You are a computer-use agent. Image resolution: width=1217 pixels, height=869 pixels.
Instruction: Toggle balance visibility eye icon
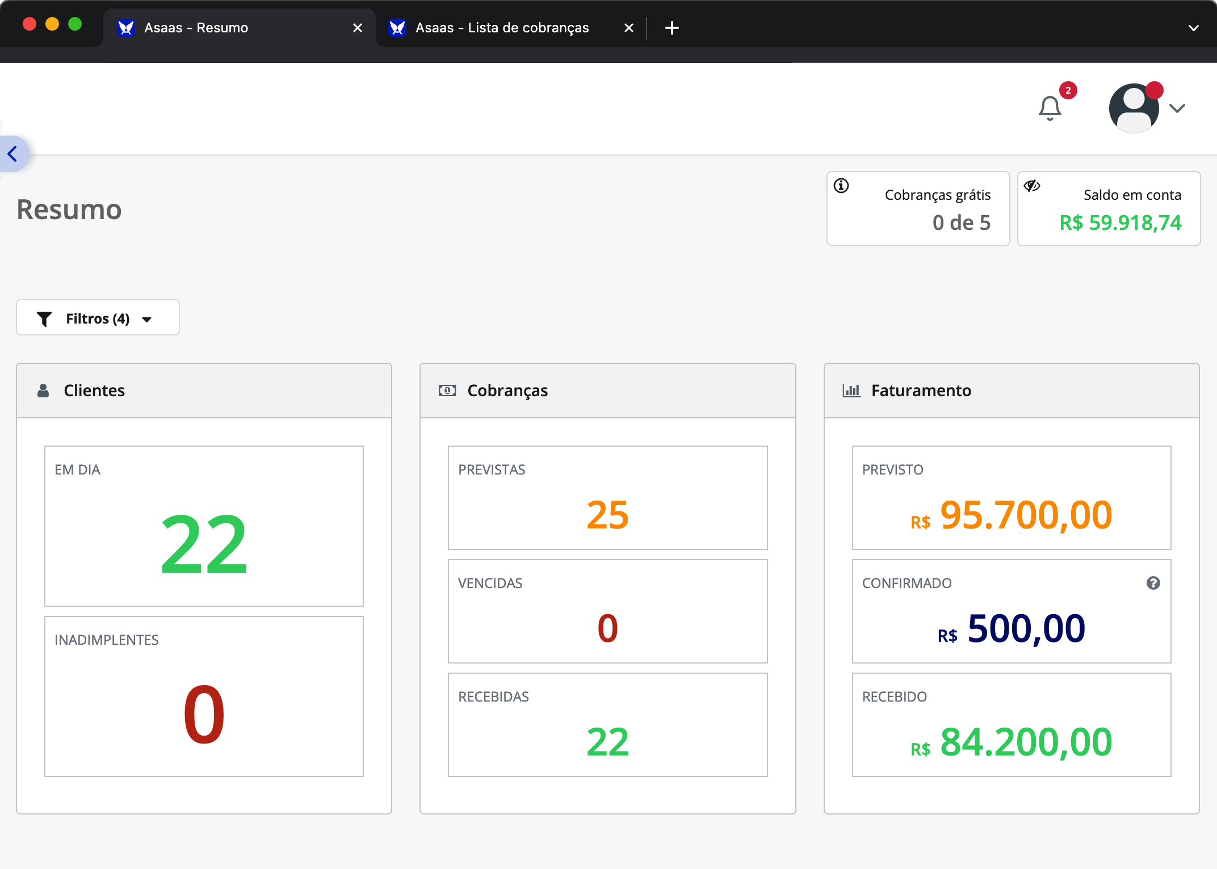[x=1031, y=186]
